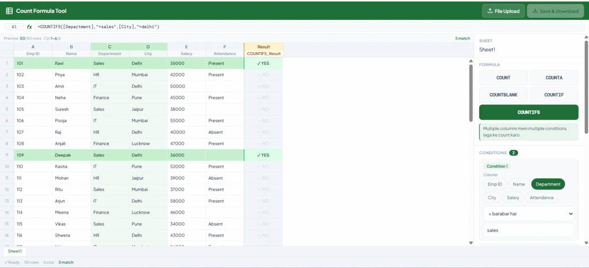The height and width of the screenshot is (268, 589).
Task: Select column E header
Action: (186, 46)
